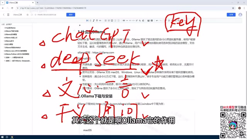Image resolution: width=247 pixels, height=139 pixels.
Task: Insert a hyperlink via the link icon
Action: pyautogui.click(x=100, y=20)
